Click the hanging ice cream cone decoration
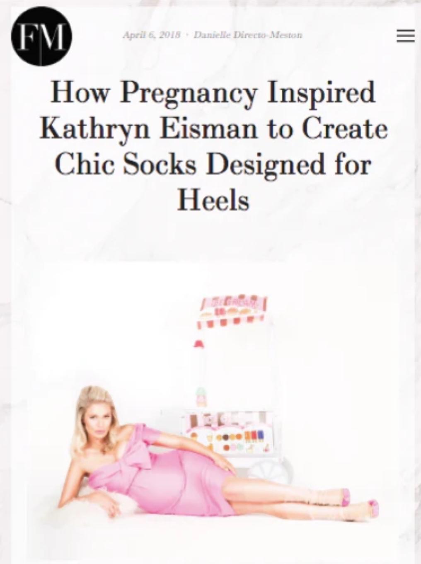421x564 pixels. click(200, 397)
